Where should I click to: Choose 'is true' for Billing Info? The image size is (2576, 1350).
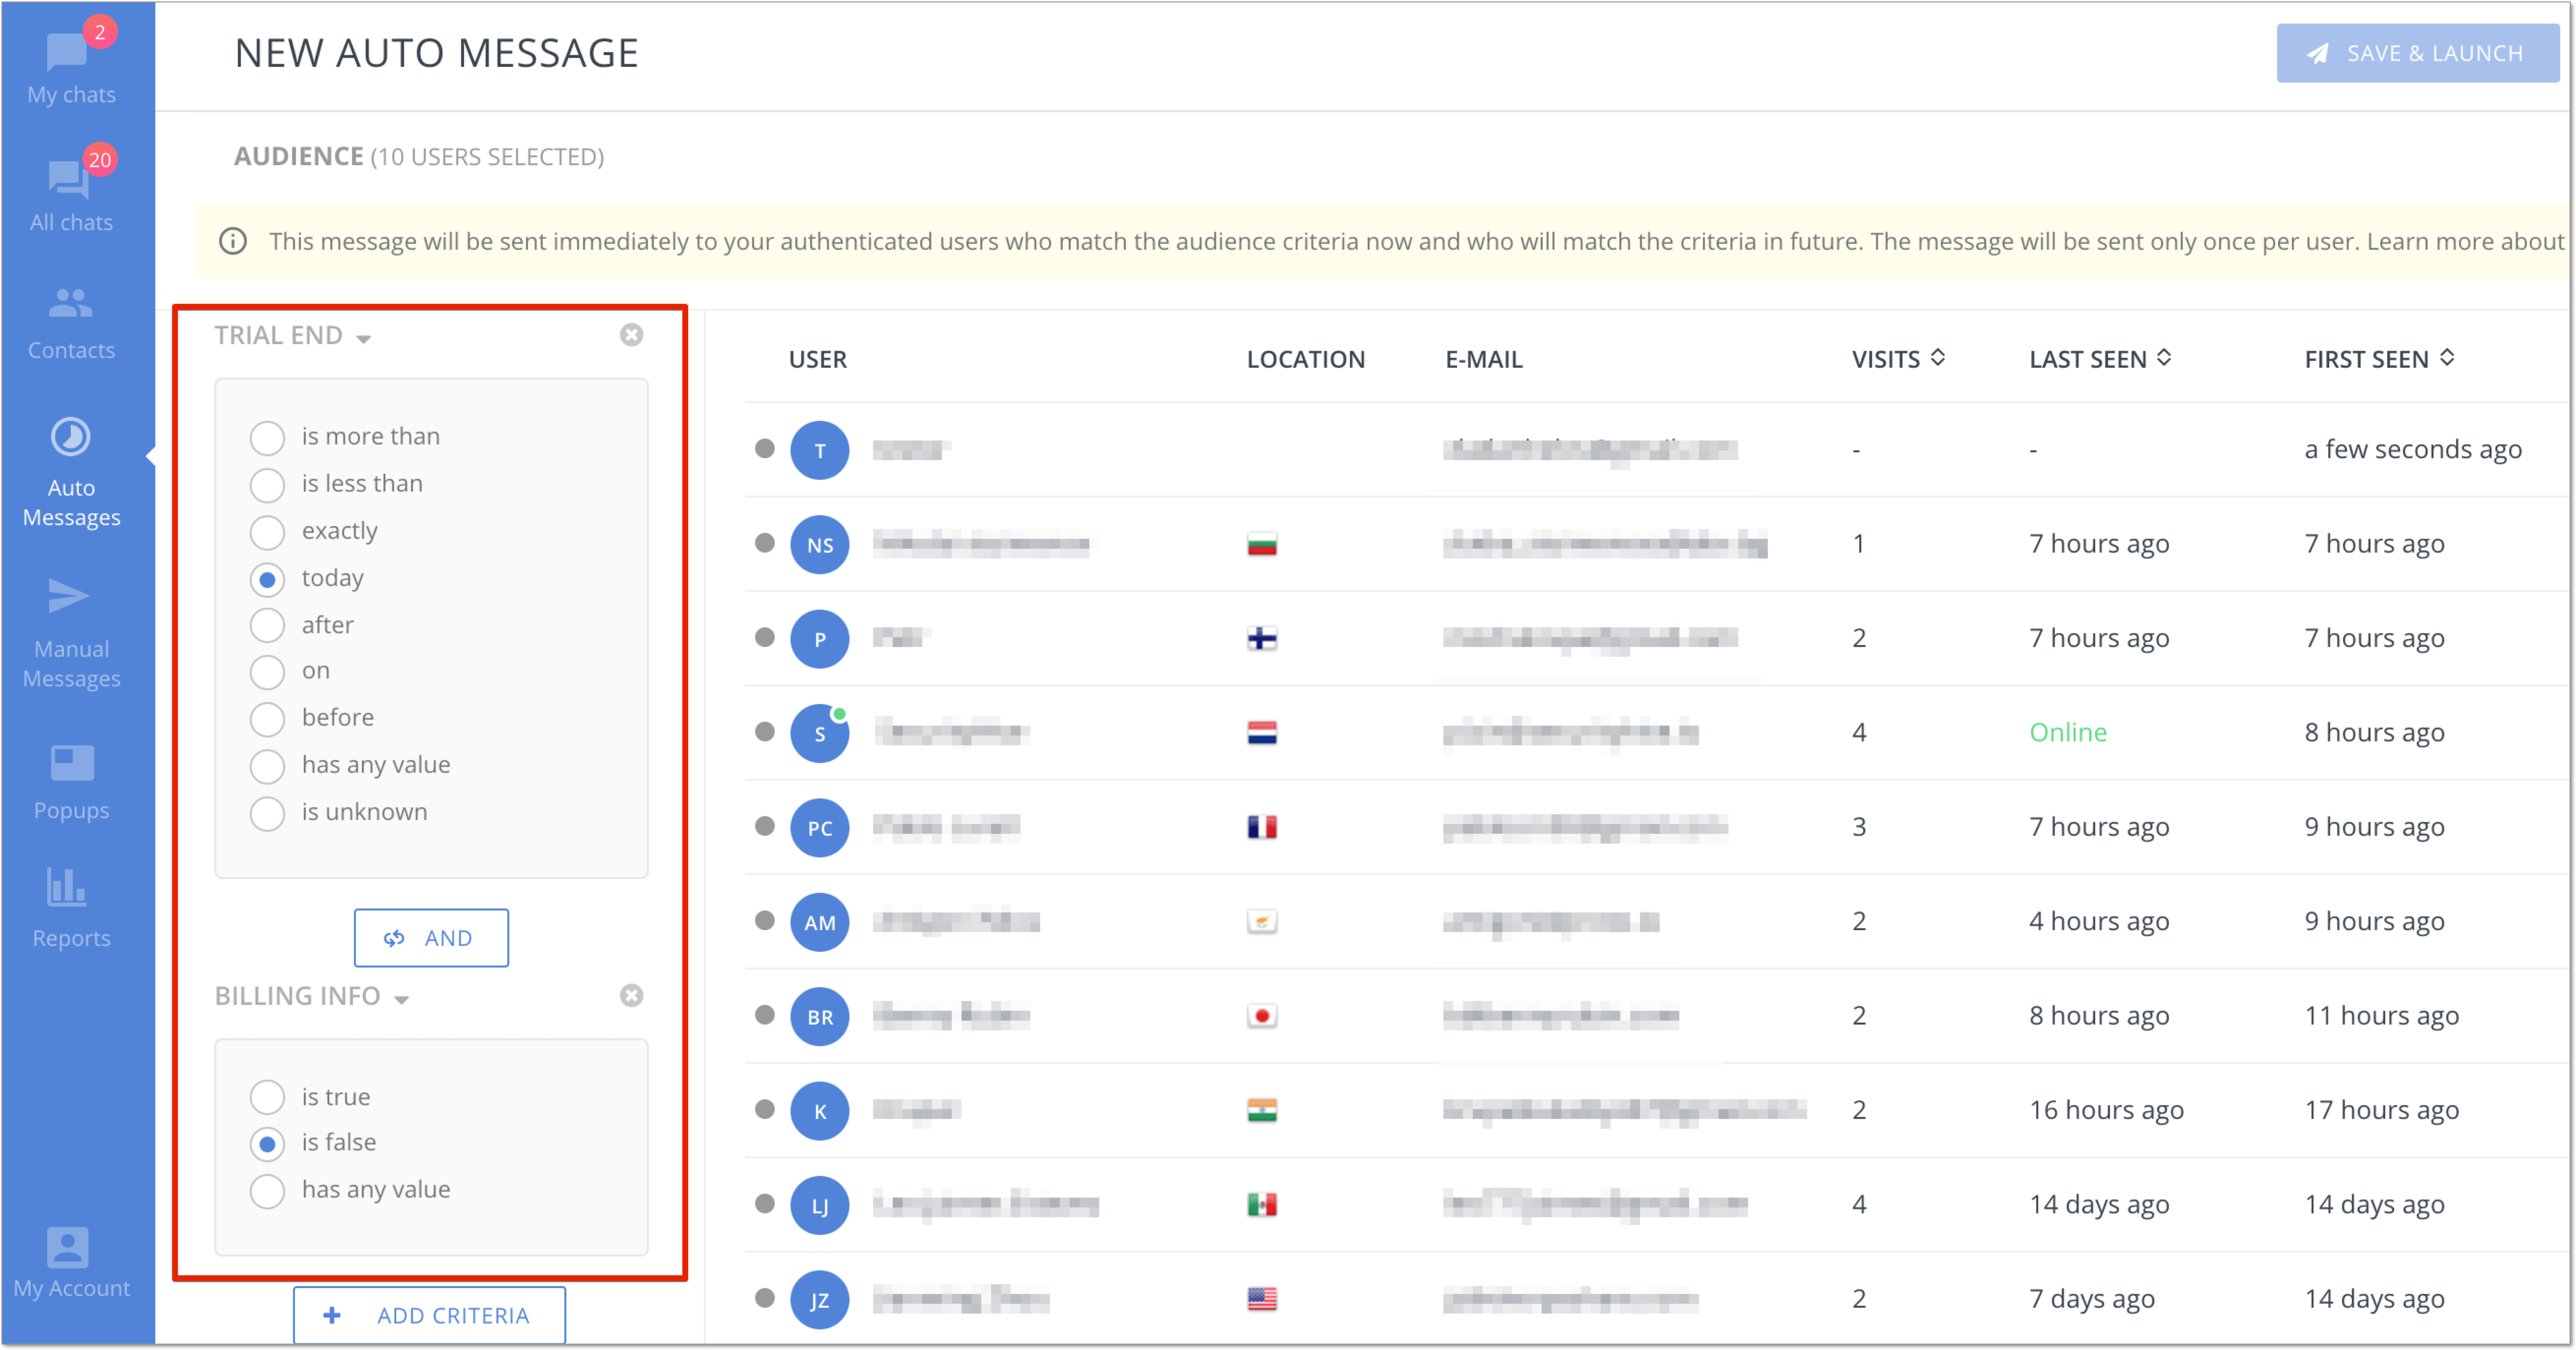point(310,1097)
